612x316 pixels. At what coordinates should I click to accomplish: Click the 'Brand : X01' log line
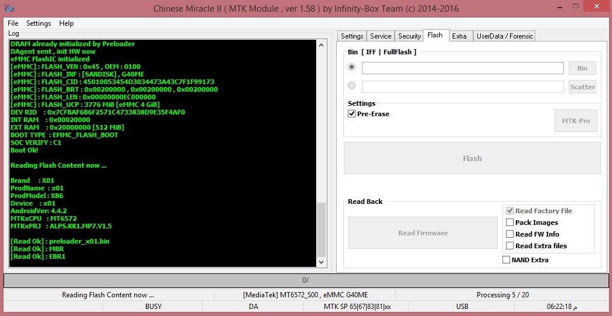32,180
